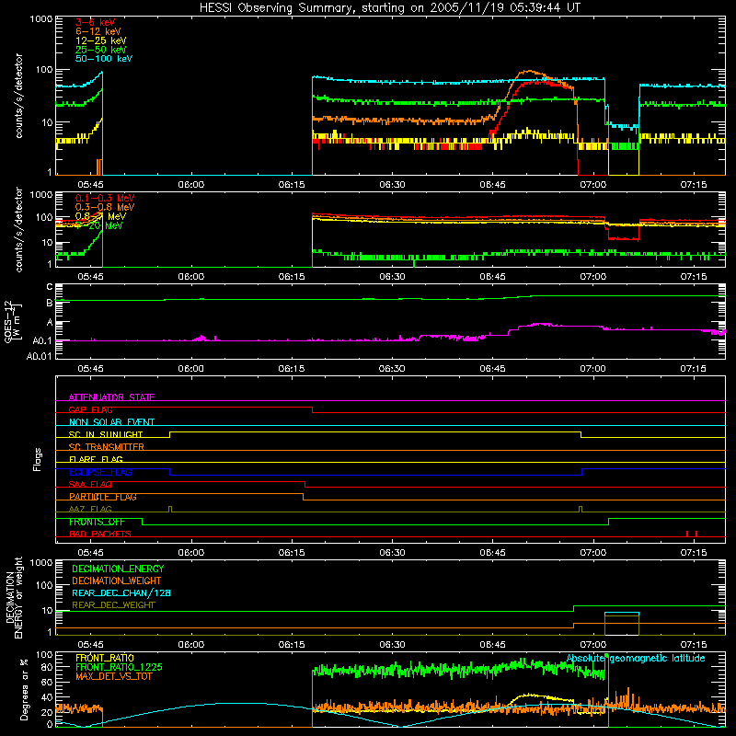Click the DECIMATION_ENERGY legend label
This screenshot has height=736, width=736.
[x=118, y=569]
